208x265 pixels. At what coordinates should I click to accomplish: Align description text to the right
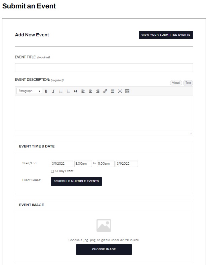(x=98, y=91)
